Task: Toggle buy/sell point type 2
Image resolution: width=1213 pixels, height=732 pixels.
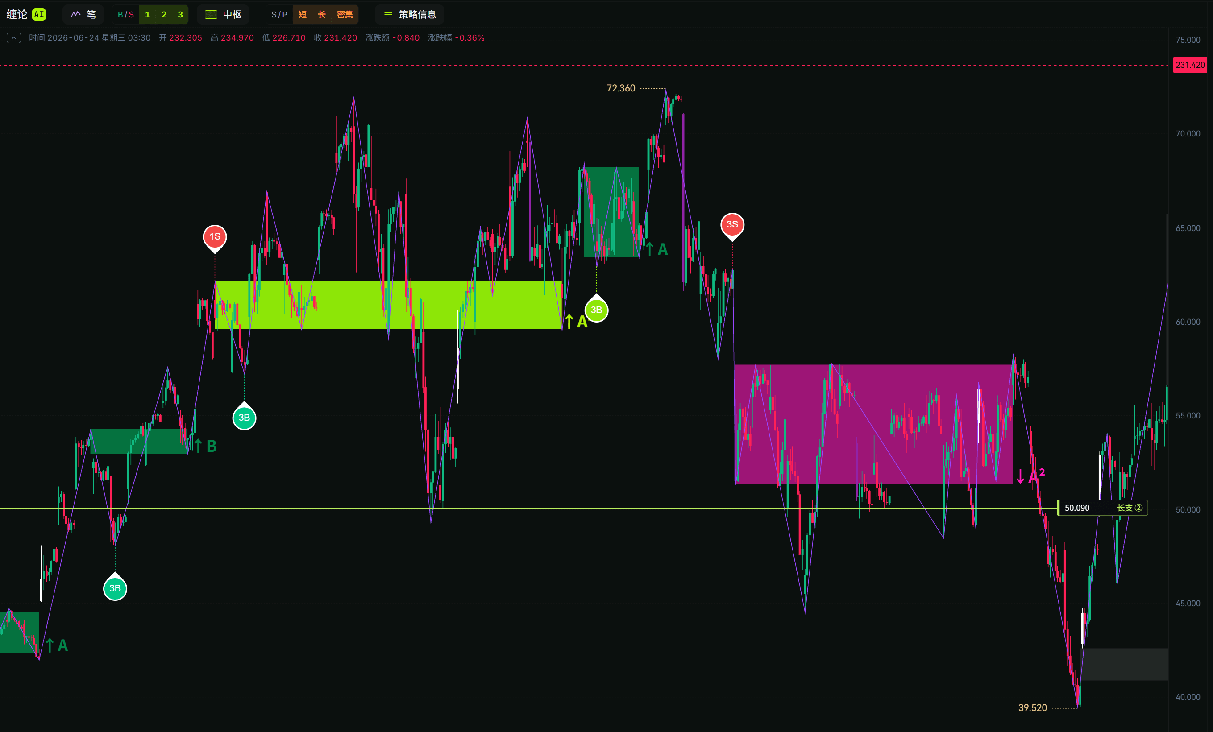Action: click(164, 15)
